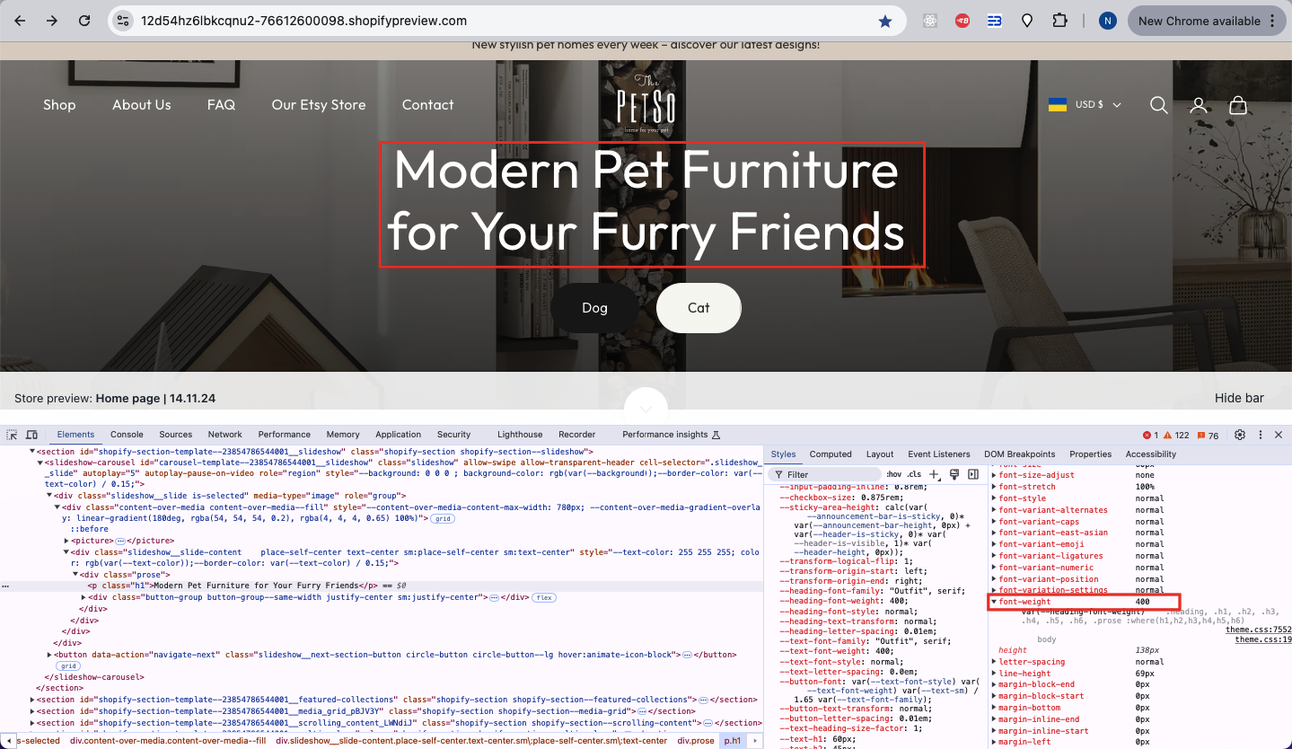Open the DevTools three-dot customize menu
The height and width of the screenshot is (749, 1292).
[x=1260, y=435]
